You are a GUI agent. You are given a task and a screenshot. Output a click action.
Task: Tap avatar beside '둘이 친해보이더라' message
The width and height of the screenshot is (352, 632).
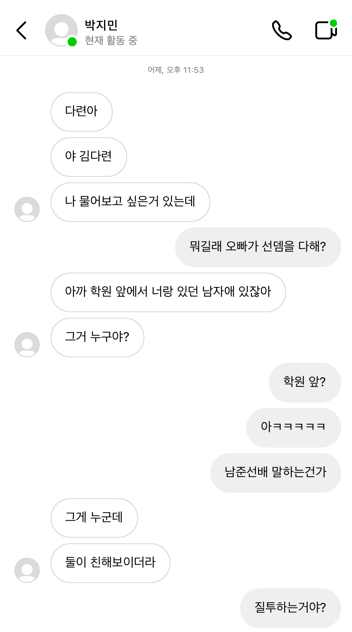click(x=27, y=570)
